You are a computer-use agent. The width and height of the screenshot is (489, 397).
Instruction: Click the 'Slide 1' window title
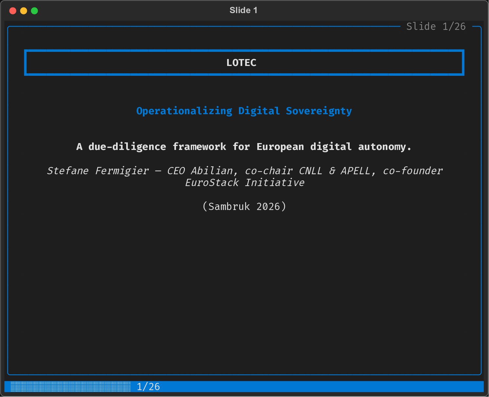coord(244,10)
